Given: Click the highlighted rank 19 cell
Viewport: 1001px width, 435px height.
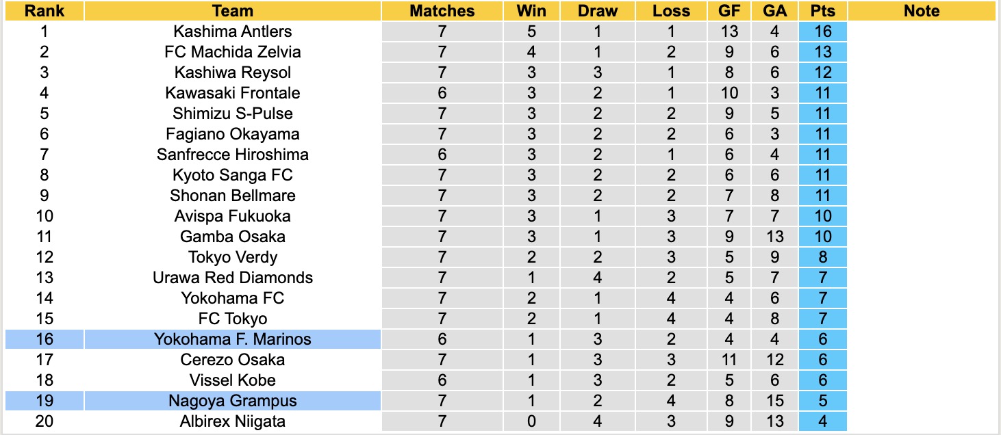Looking at the screenshot, I should (44, 401).
